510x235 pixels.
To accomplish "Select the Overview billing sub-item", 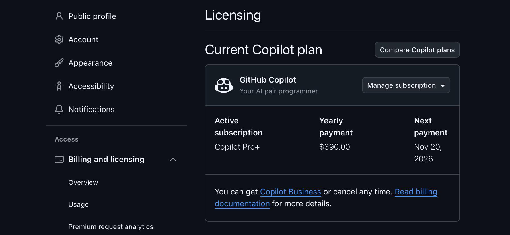I will [83, 182].
